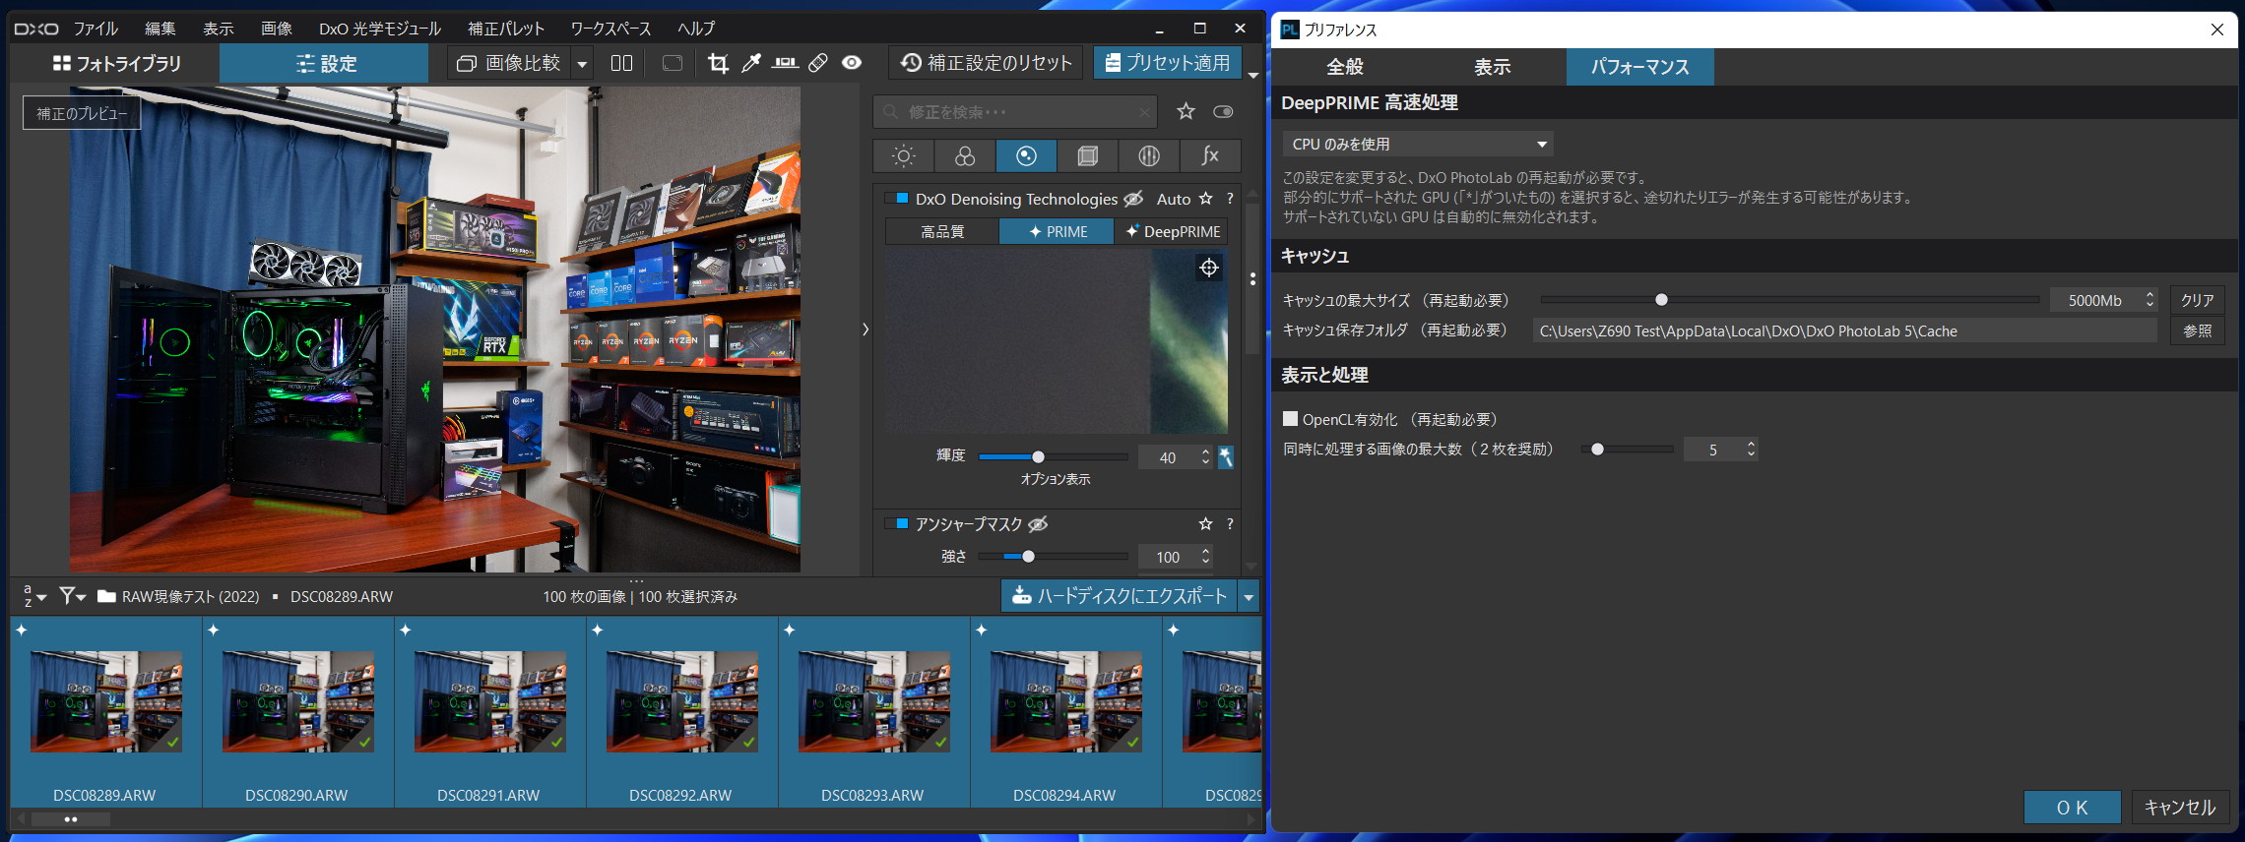Click the cache max size slider
Viewport: 2245px width, 842px height.
pyautogui.click(x=1789, y=300)
